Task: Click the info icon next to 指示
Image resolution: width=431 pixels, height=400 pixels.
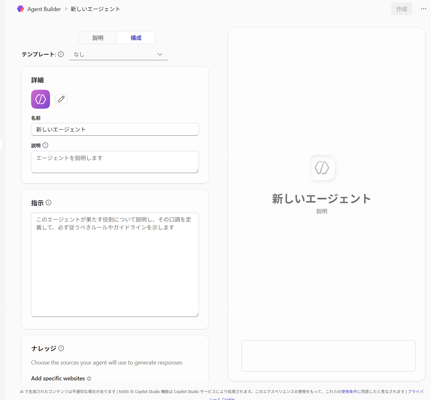Action: (x=48, y=203)
